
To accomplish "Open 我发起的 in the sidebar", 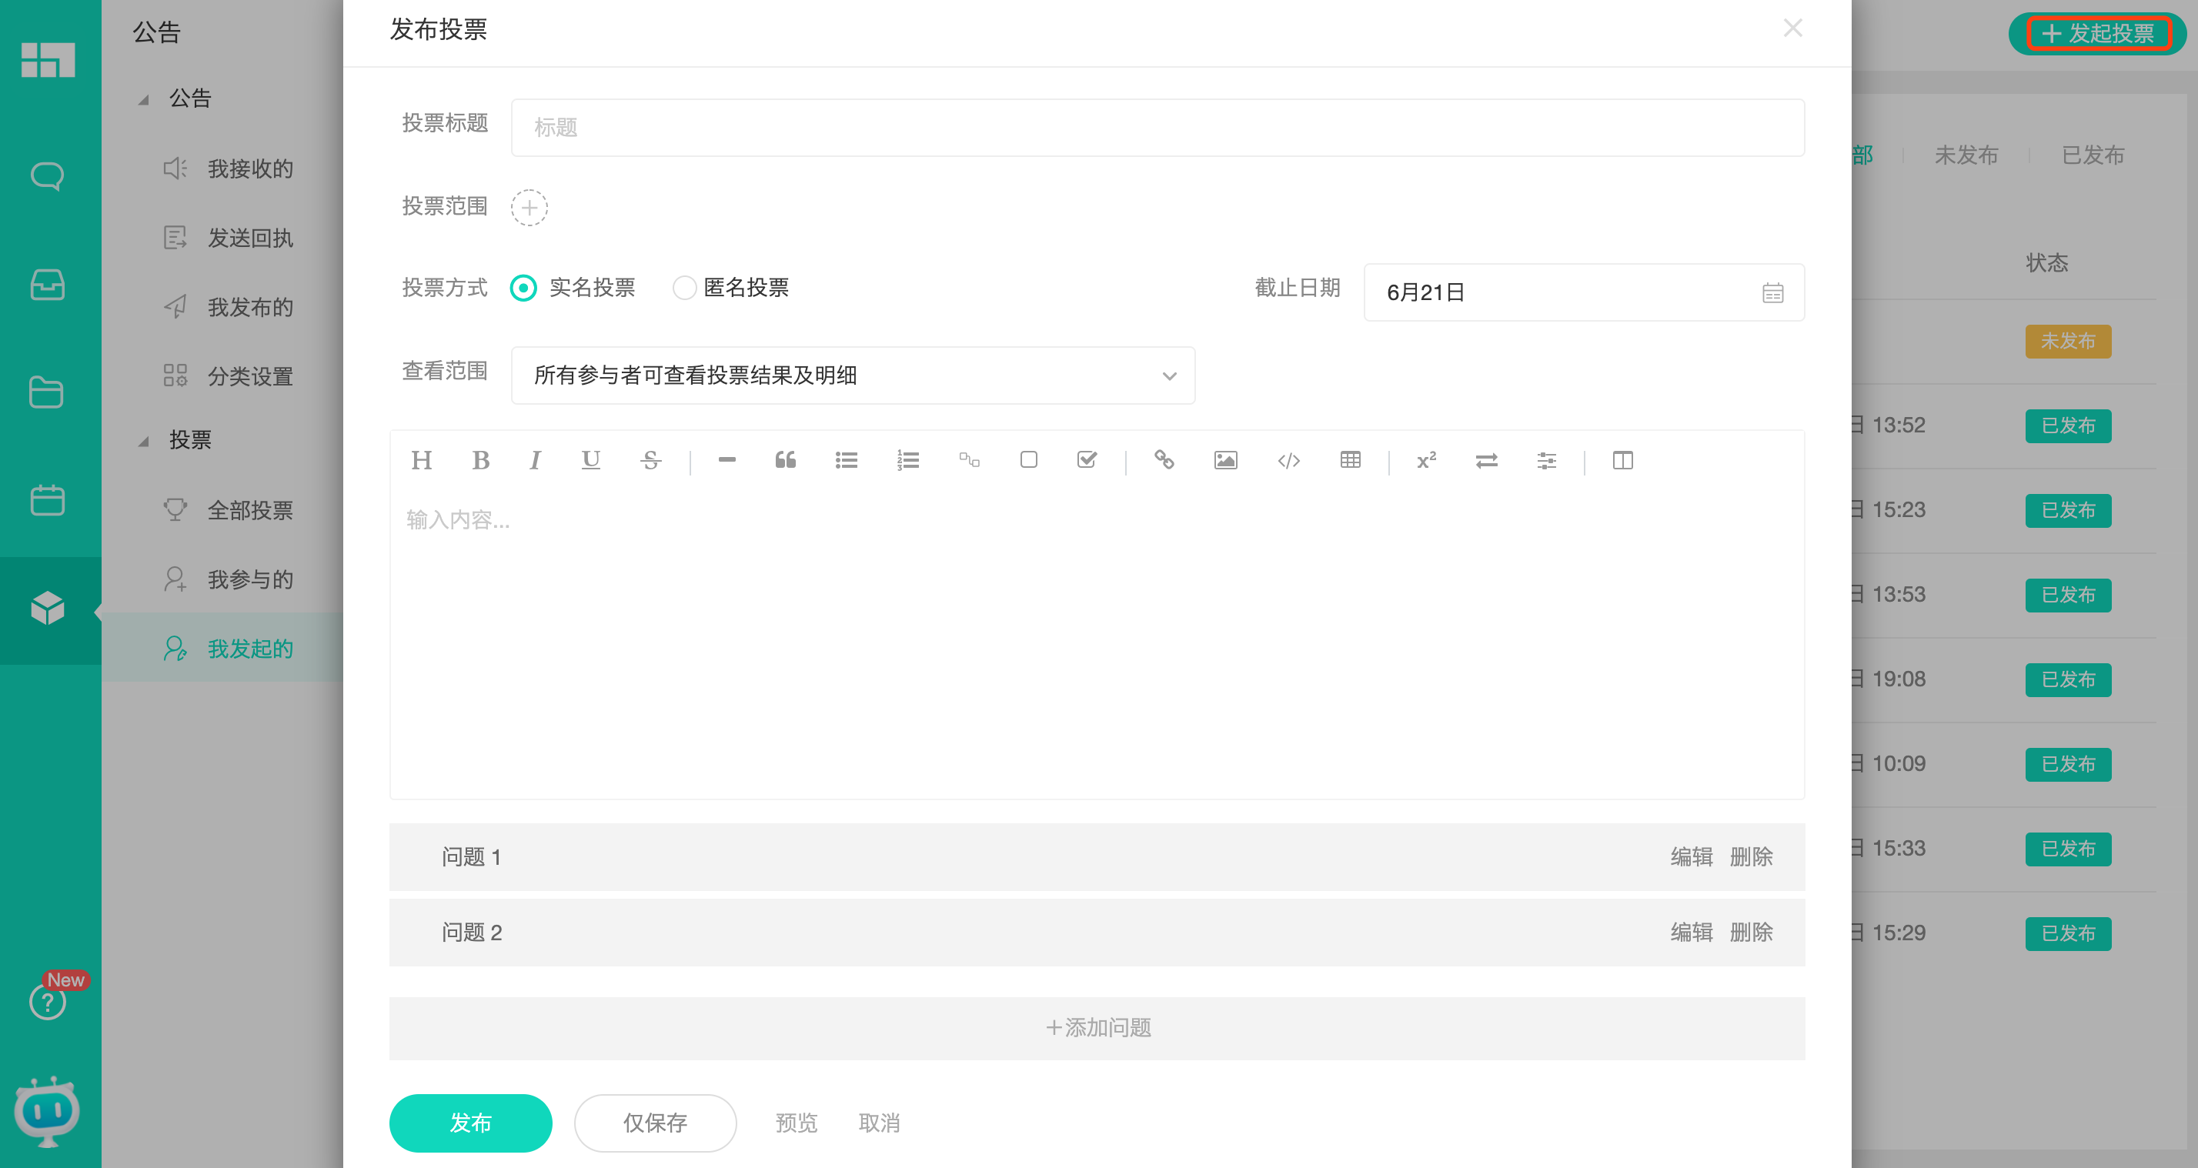I will [250, 649].
